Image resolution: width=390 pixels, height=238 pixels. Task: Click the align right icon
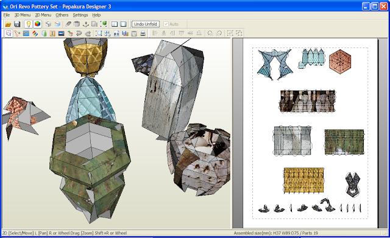tap(172, 33)
